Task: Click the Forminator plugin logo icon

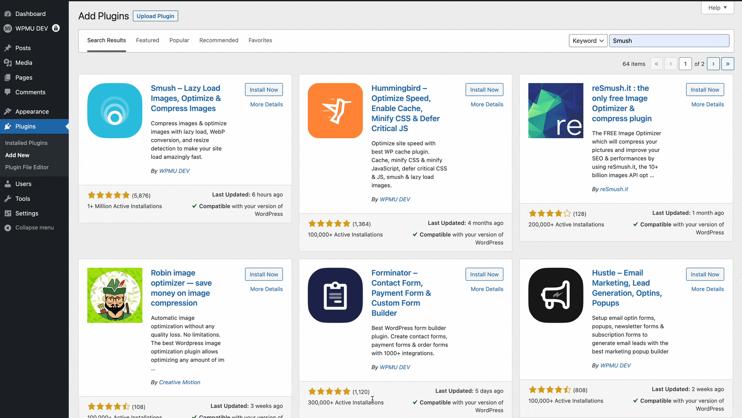Action: (335, 295)
